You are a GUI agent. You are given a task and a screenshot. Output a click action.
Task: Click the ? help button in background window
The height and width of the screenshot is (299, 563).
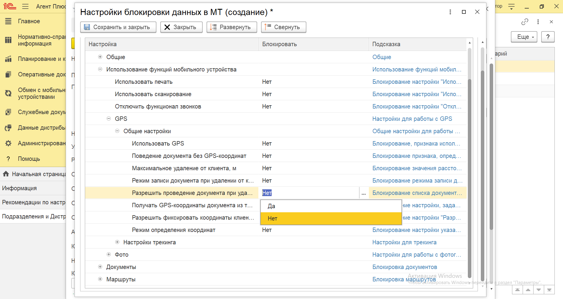click(x=548, y=37)
